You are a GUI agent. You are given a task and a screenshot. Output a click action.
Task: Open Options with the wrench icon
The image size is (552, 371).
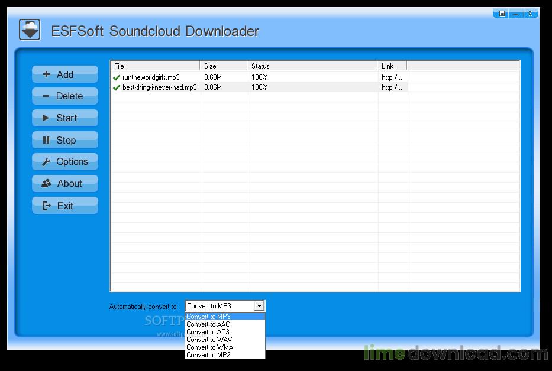pos(65,162)
